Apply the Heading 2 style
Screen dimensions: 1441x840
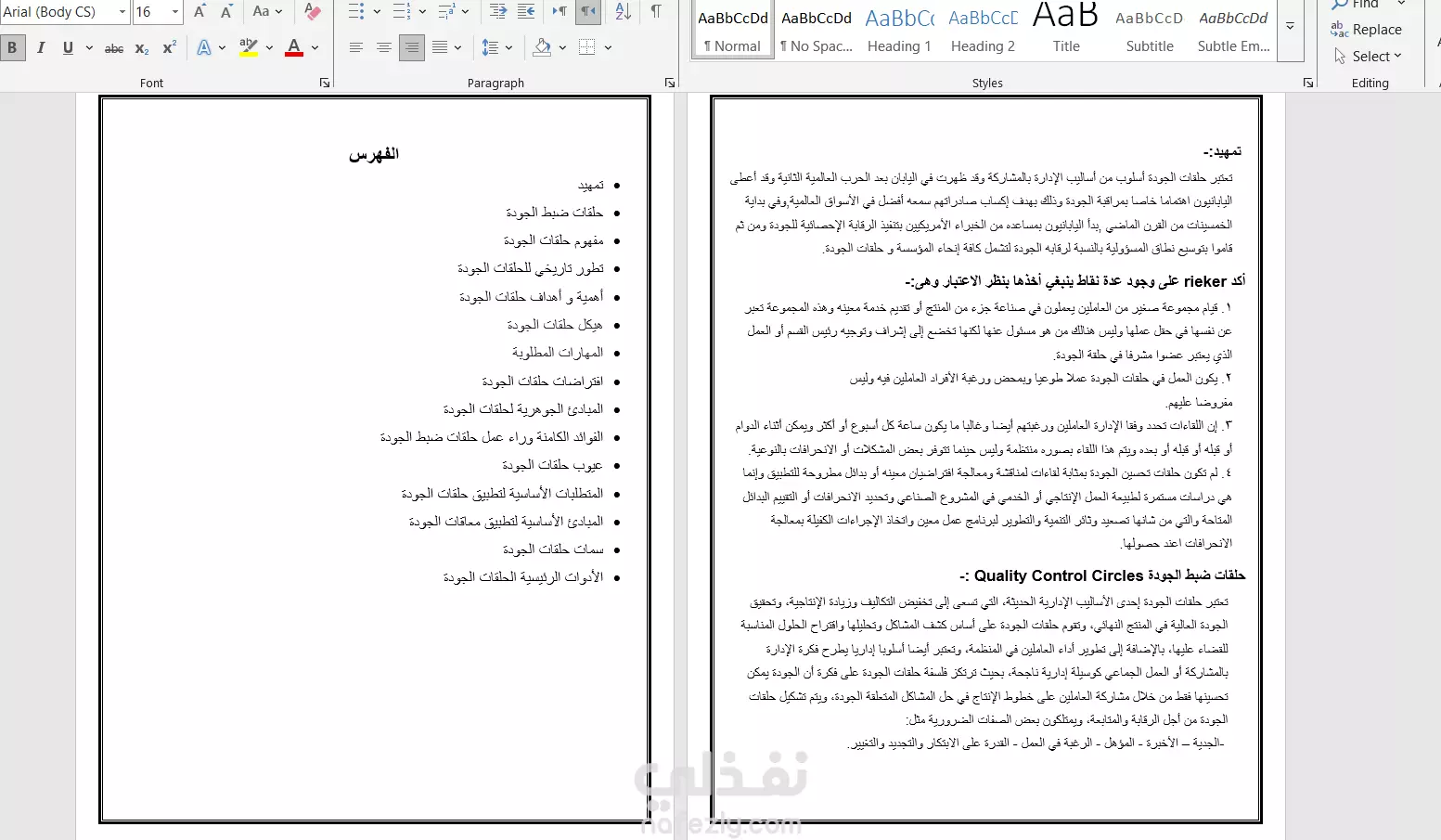pos(983,29)
